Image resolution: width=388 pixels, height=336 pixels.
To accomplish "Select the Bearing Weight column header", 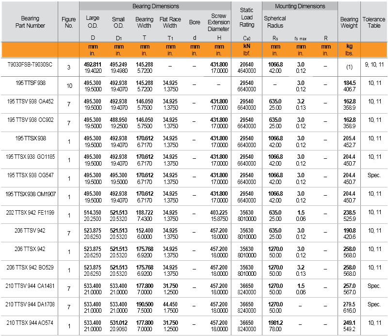I will pos(349,22).
